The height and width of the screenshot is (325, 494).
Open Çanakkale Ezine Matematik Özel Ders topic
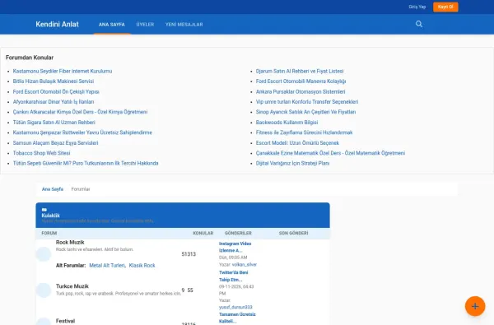330,153
